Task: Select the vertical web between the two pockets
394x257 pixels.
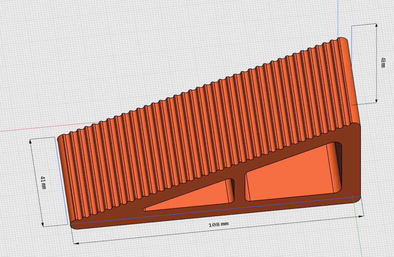Action: [239, 188]
